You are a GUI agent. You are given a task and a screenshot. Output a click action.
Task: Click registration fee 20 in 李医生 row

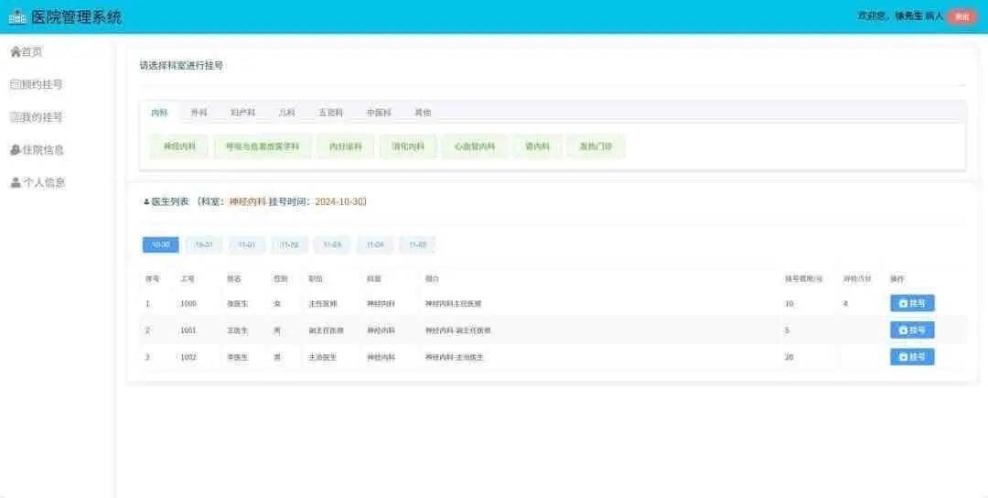pyautogui.click(x=789, y=357)
